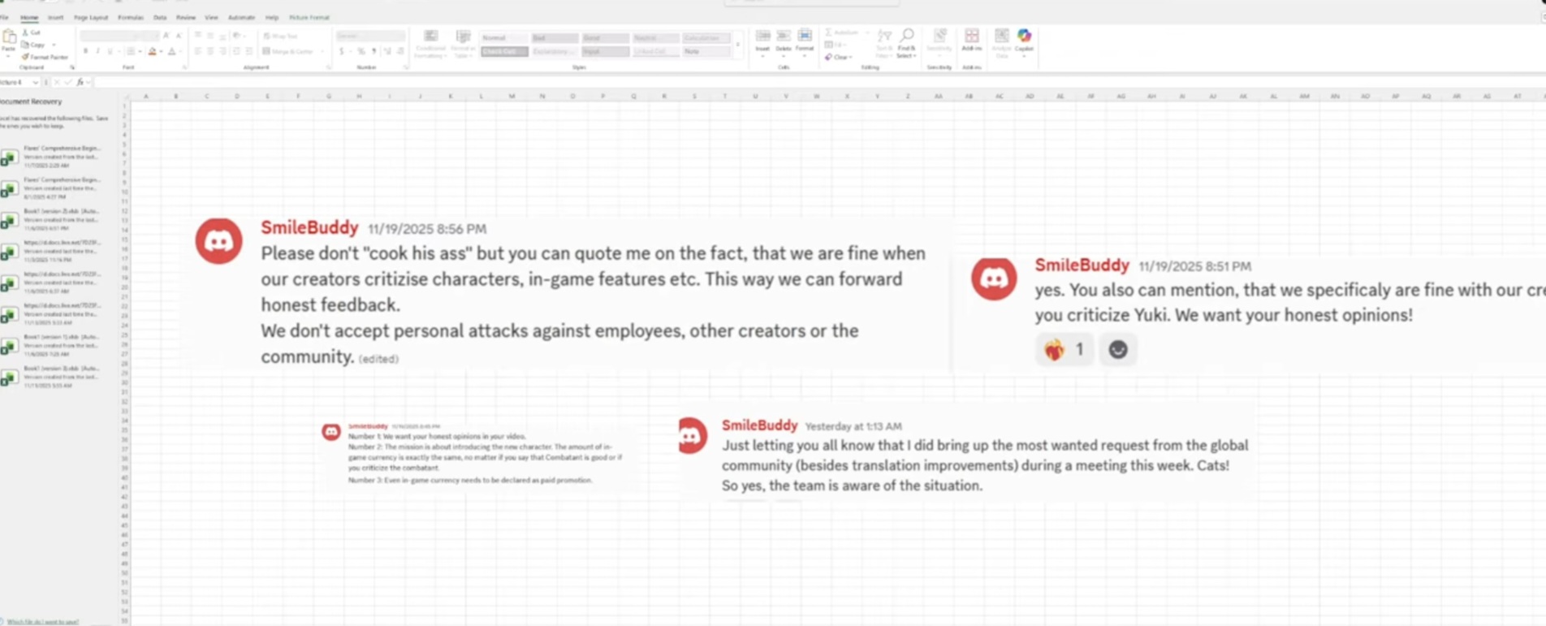Click the Comma Style icon
This screenshot has height=626, width=1546.
pyautogui.click(x=374, y=51)
